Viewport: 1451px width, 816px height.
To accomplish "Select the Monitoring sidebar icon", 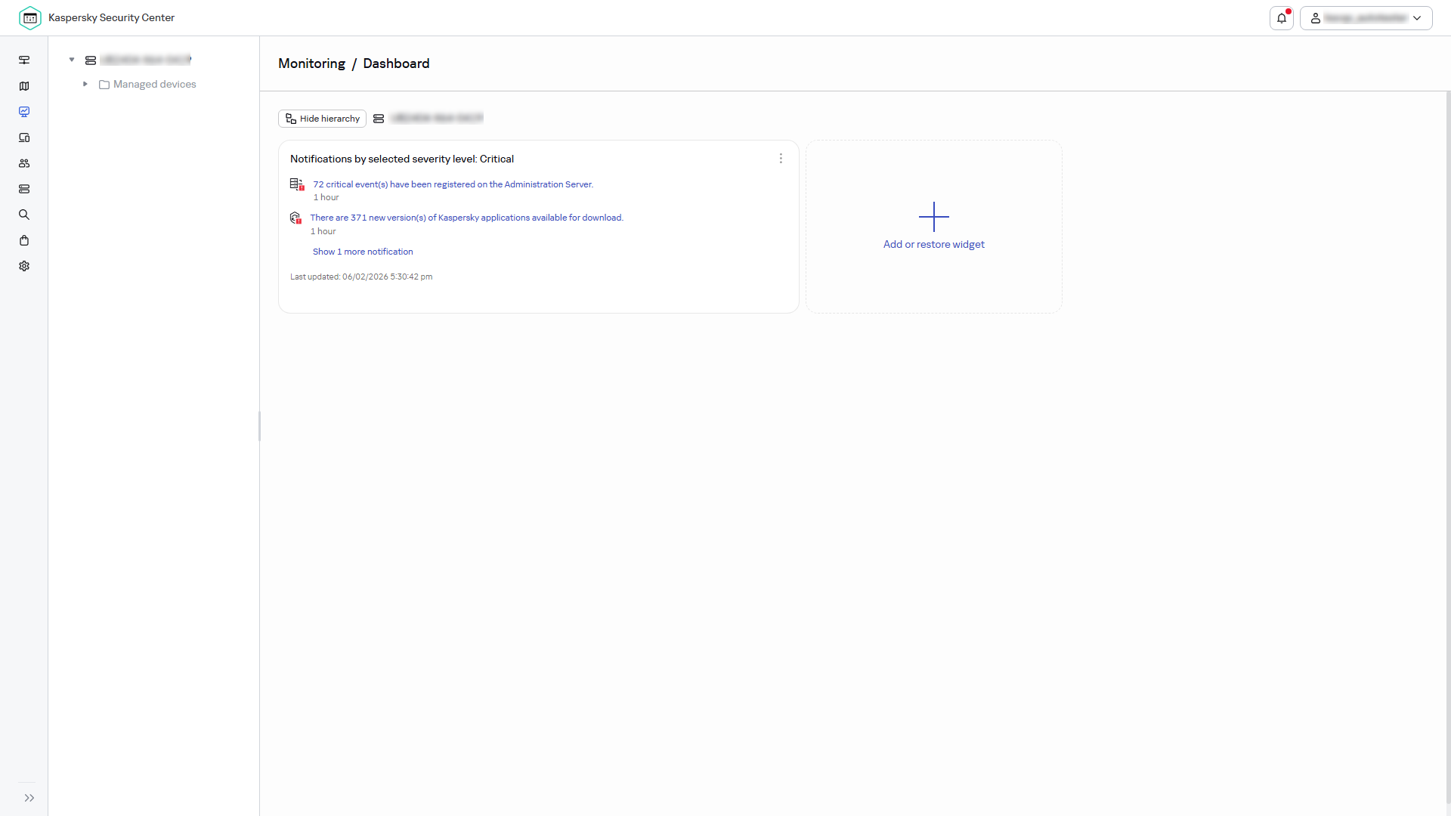I will tap(24, 112).
